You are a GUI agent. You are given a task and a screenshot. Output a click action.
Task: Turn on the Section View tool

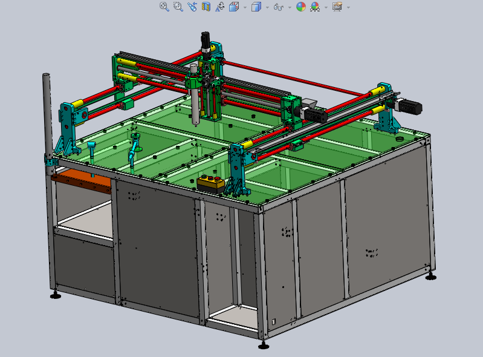(206, 7)
